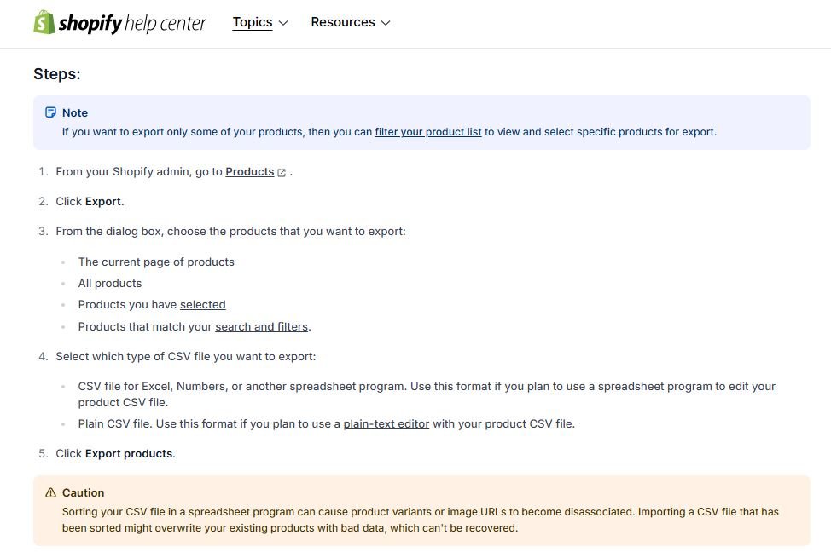Screen dimensions: 831x552
Task: Open the search and filters link
Action: [261, 327]
